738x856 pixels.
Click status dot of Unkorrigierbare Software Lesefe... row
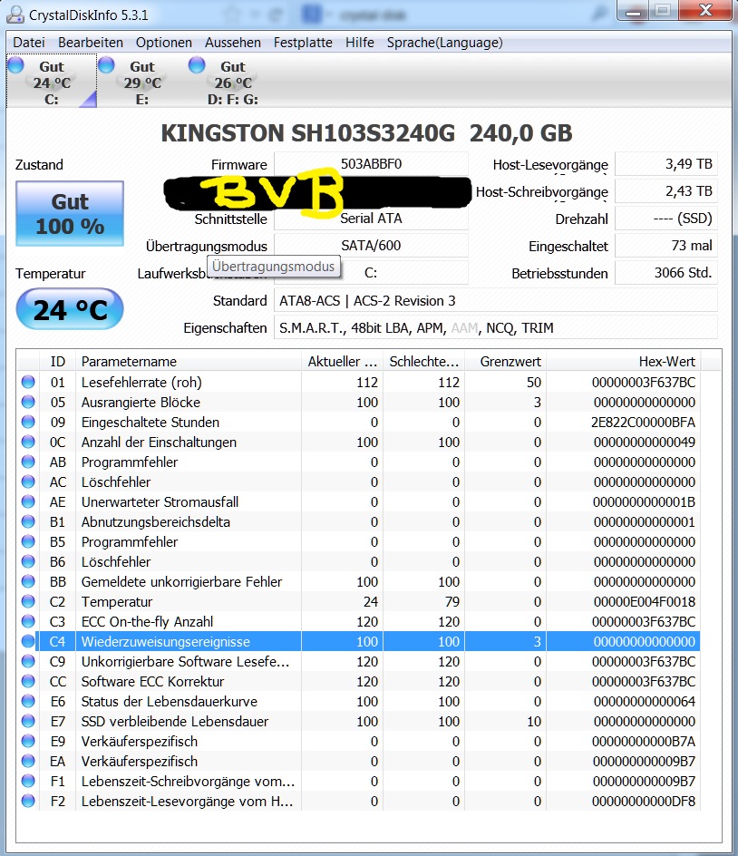coord(28,661)
